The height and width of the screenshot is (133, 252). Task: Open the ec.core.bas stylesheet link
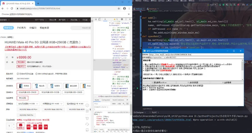118,130
